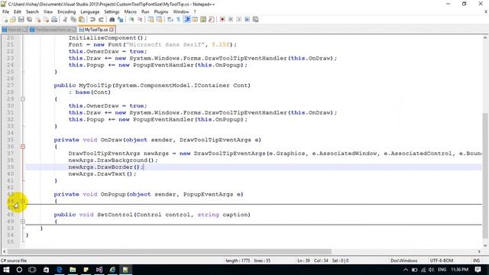Open Find with the binoculars icon
Image resolution: width=489 pixels, height=275 pixels.
tap(112, 19)
